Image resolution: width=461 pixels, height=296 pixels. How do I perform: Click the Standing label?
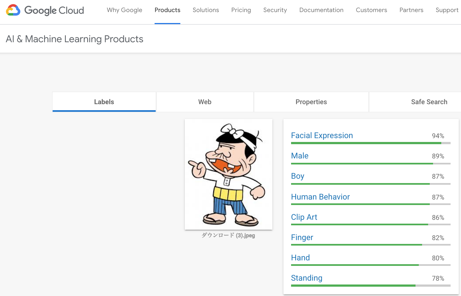pos(307,278)
